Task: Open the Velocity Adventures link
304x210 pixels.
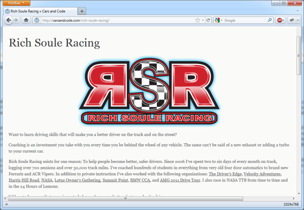Action: click(x=262, y=174)
